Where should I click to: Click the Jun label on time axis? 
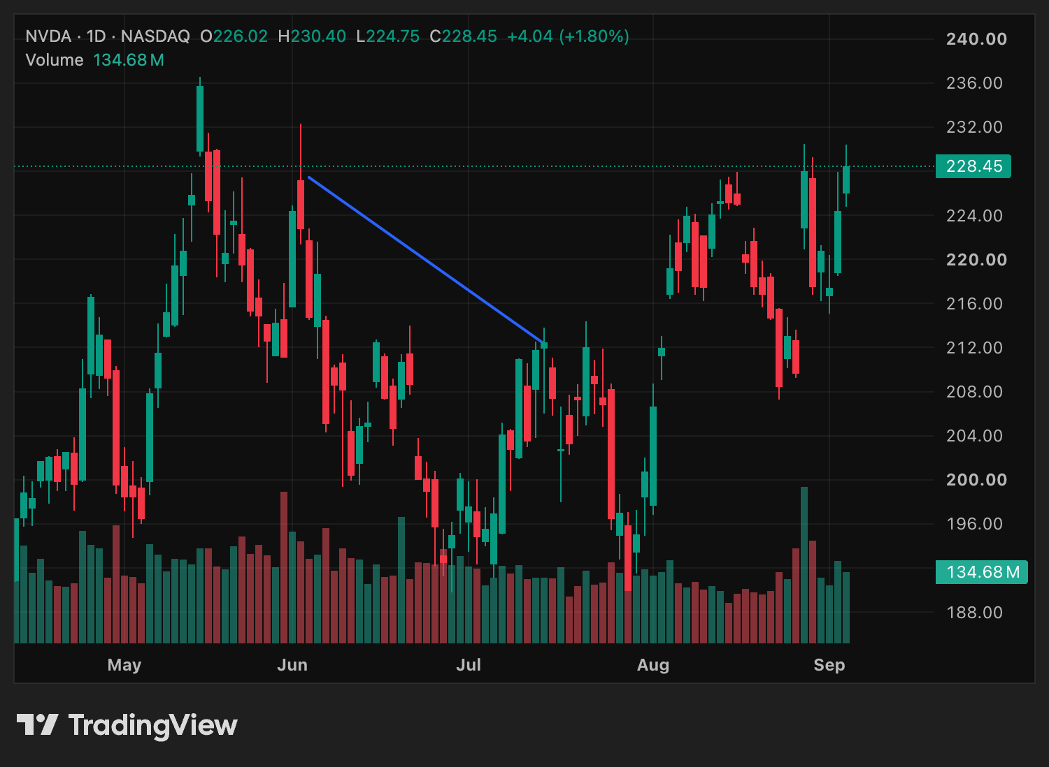pyautogui.click(x=292, y=665)
